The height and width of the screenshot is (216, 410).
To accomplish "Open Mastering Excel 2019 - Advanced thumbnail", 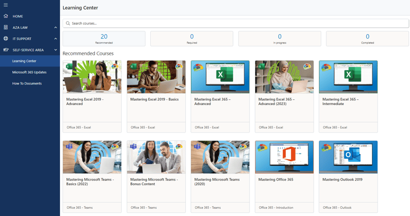I will pyautogui.click(x=92, y=77).
